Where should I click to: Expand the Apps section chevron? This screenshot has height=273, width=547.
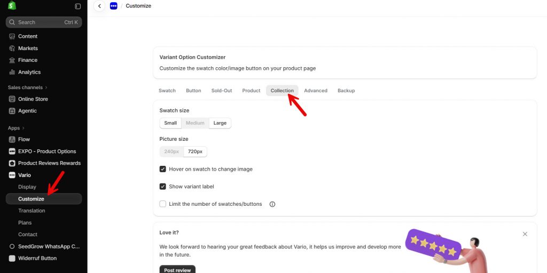(x=24, y=128)
